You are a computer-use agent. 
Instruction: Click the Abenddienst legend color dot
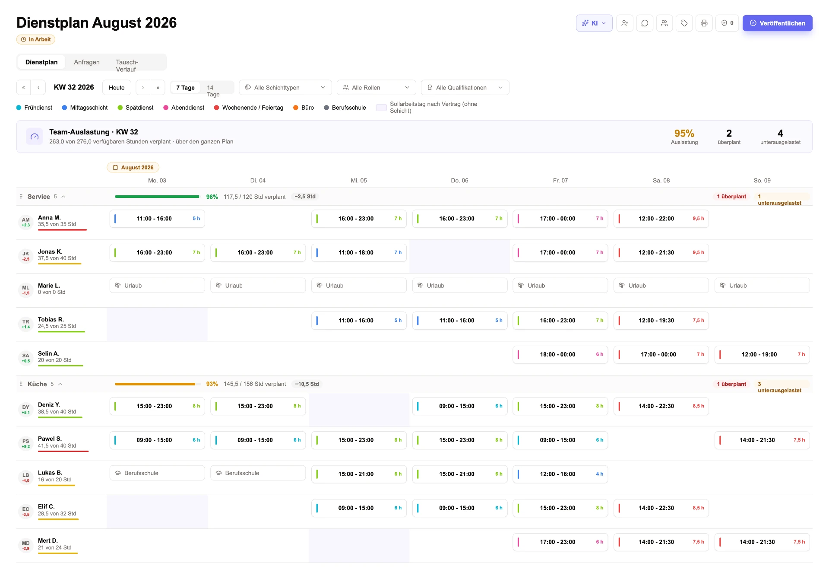[166, 108]
